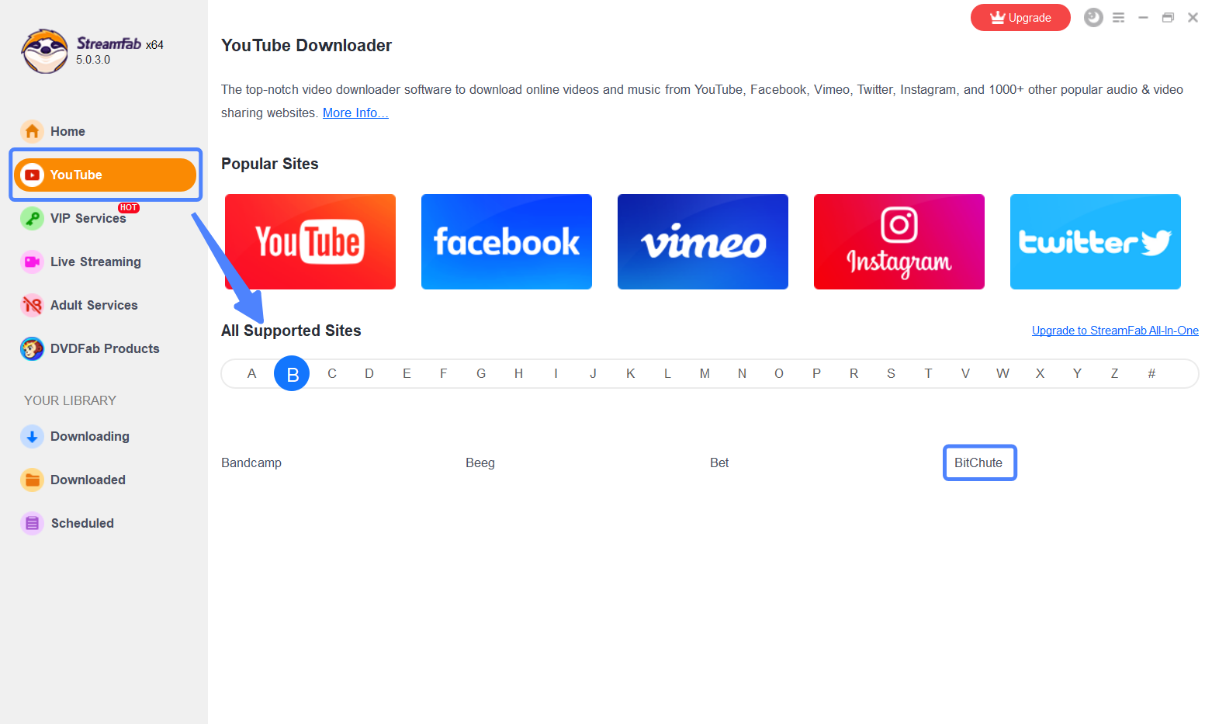Screen dimensions: 1212x724
Task: Click the Home house icon
Action: point(32,131)
